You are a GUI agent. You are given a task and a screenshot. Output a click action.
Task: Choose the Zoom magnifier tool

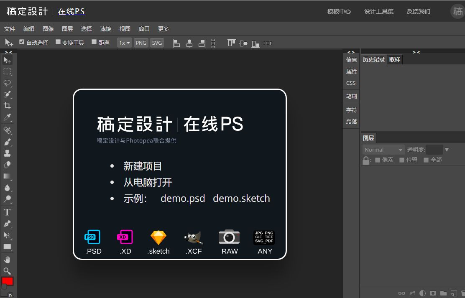(x=8, y=270)
